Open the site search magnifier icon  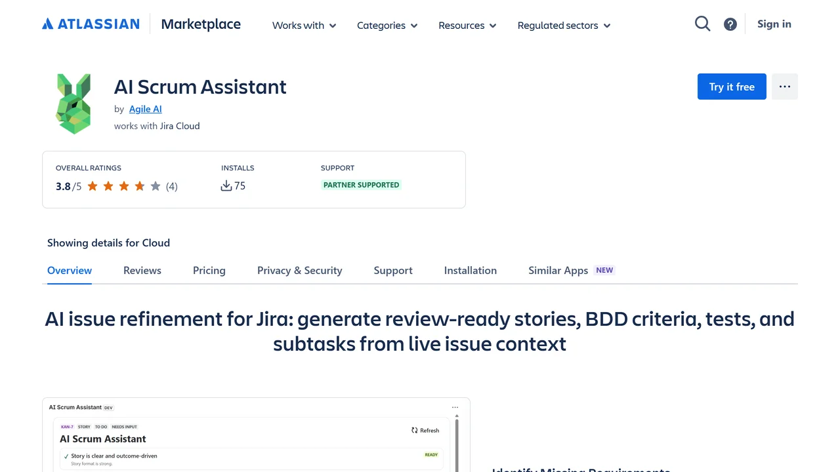[x=703, y=24]
